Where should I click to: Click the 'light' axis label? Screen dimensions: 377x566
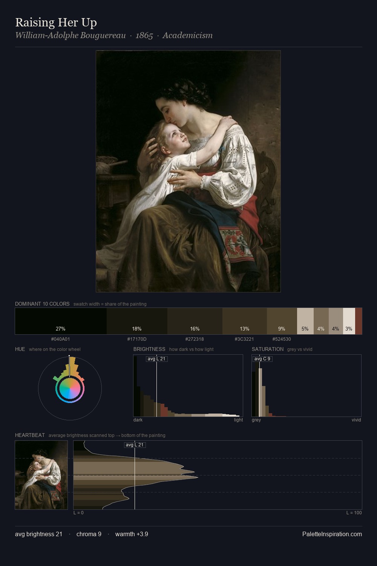pyautogui.click(x=238, y=420)
